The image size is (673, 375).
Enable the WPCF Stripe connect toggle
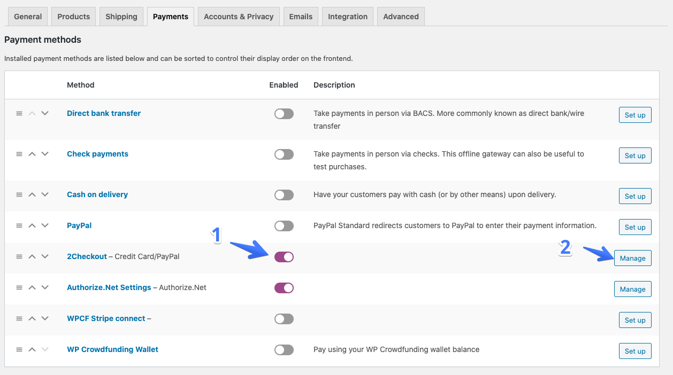tap(284, 319)
